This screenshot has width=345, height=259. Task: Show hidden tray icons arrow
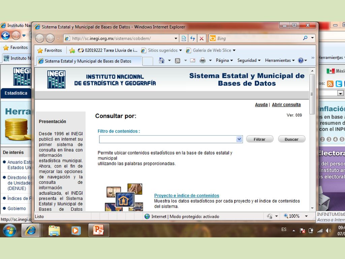click(294, 231)
